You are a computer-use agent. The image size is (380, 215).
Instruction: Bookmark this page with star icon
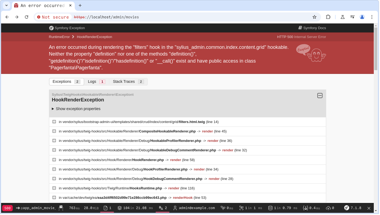315,17
